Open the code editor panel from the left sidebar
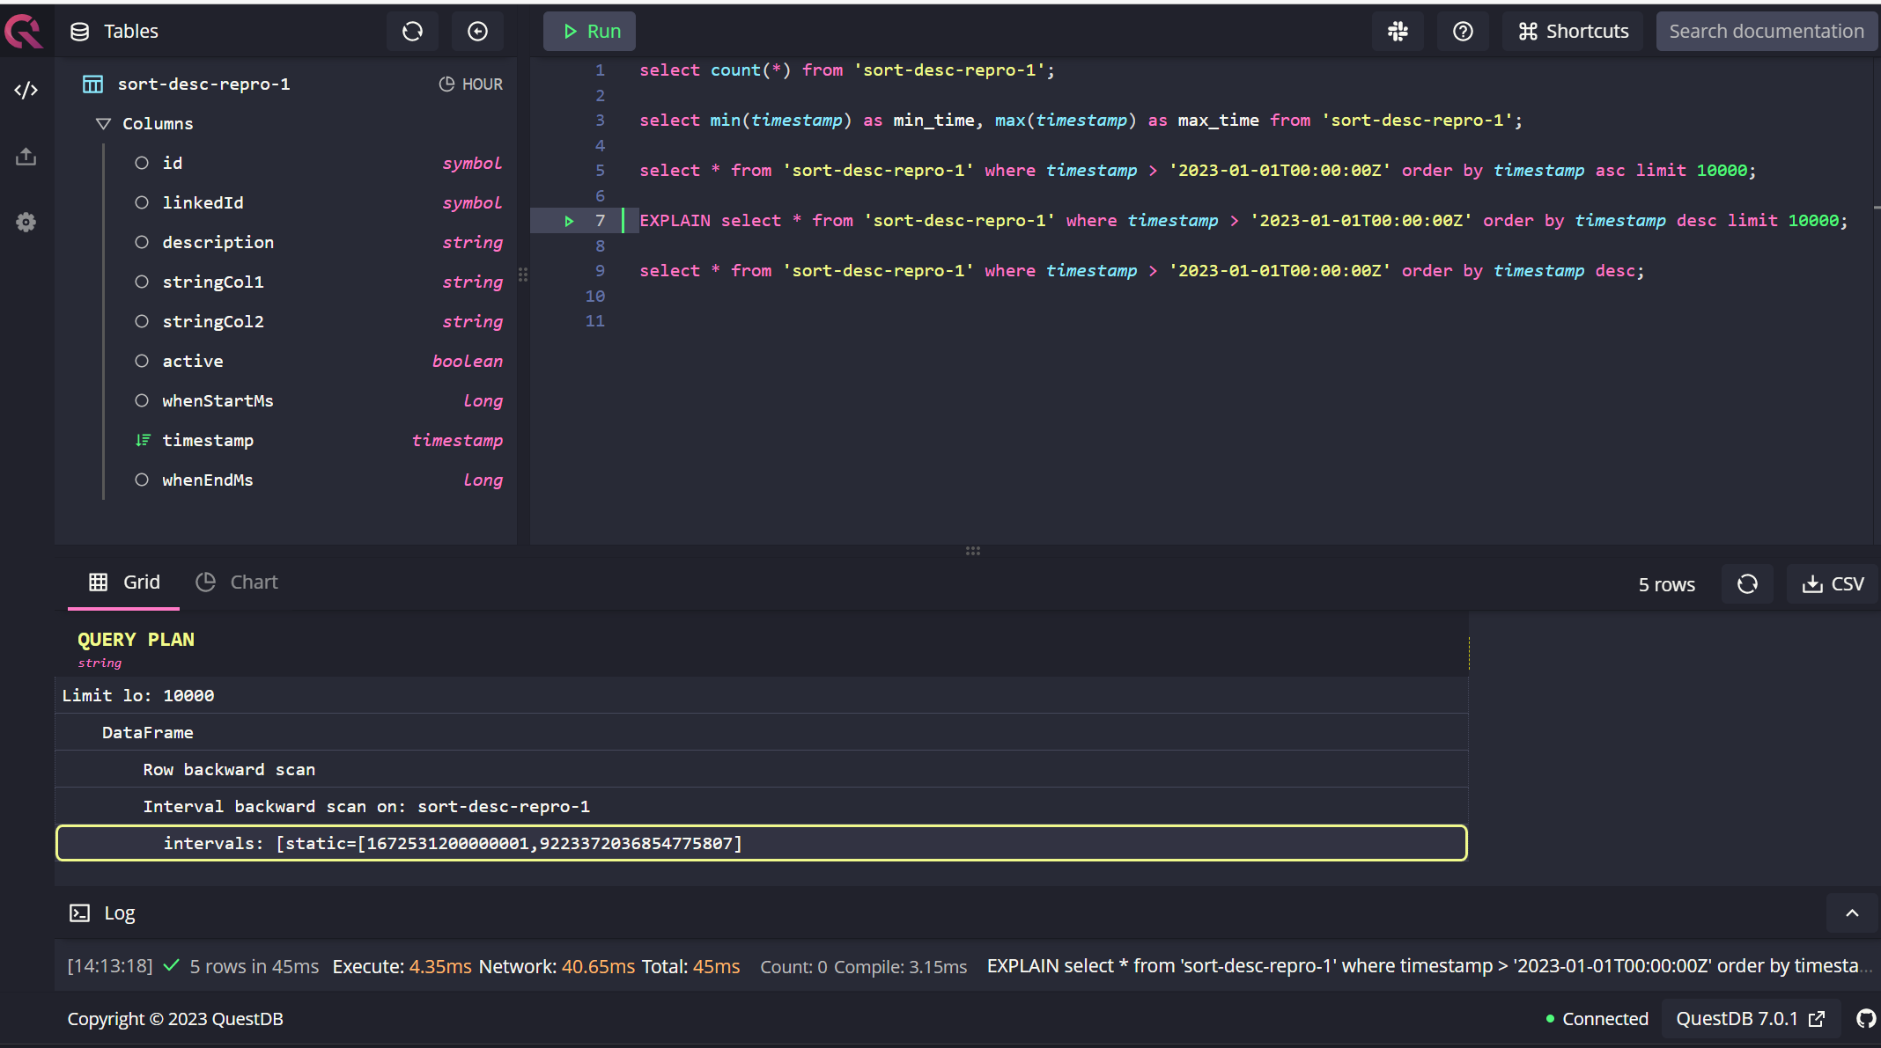Image resolution: width=1881 pixels, height=1048 pixels. pos(26,89)
